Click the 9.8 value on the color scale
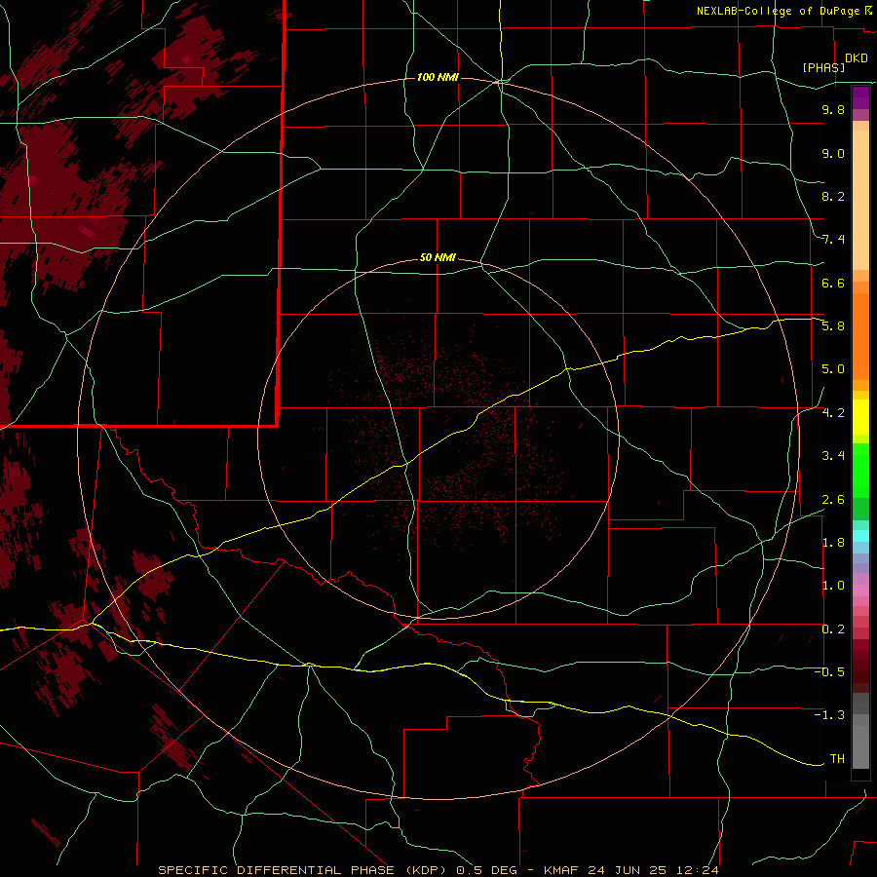The width and height of the screenshot is (877, 877). click(x=833, y=109)
